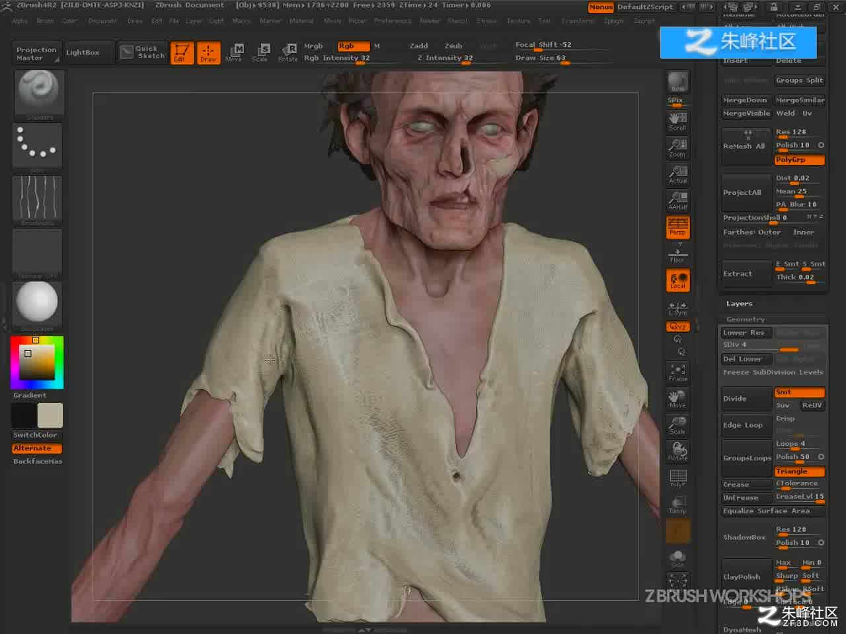
Task: Click the Divide button
Action: click(x=746, y=399)
